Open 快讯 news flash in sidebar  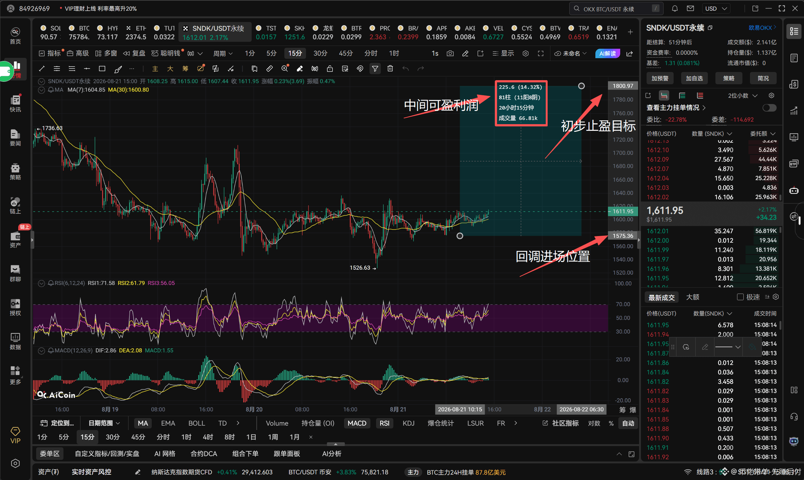[15, 103]
